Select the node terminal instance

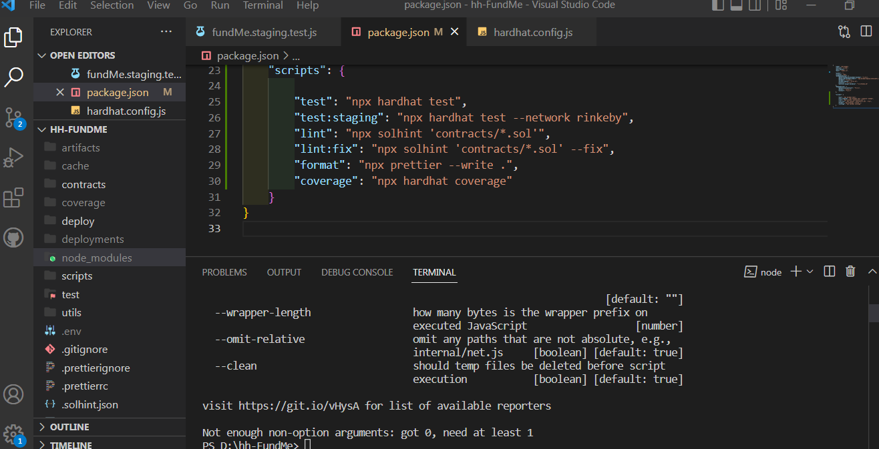click(x=763, y=272)
